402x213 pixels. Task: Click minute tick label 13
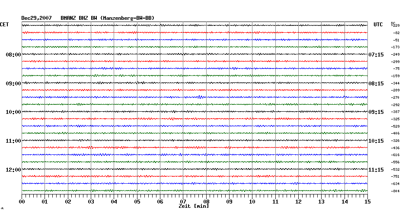tap(322, 202)
